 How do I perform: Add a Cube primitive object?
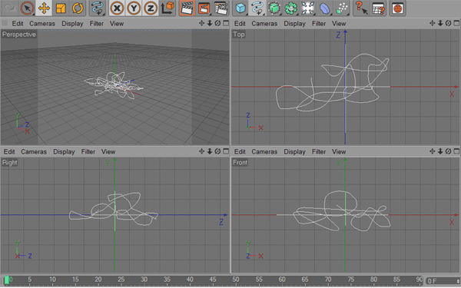tap(240, 8)
